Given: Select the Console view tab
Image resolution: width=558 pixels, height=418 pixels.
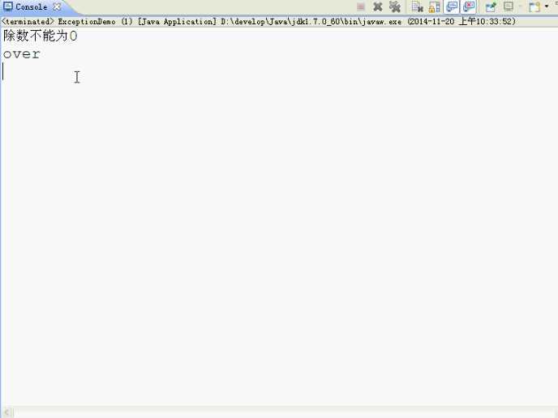Looking at the screenshot, I should coord(31,6).
